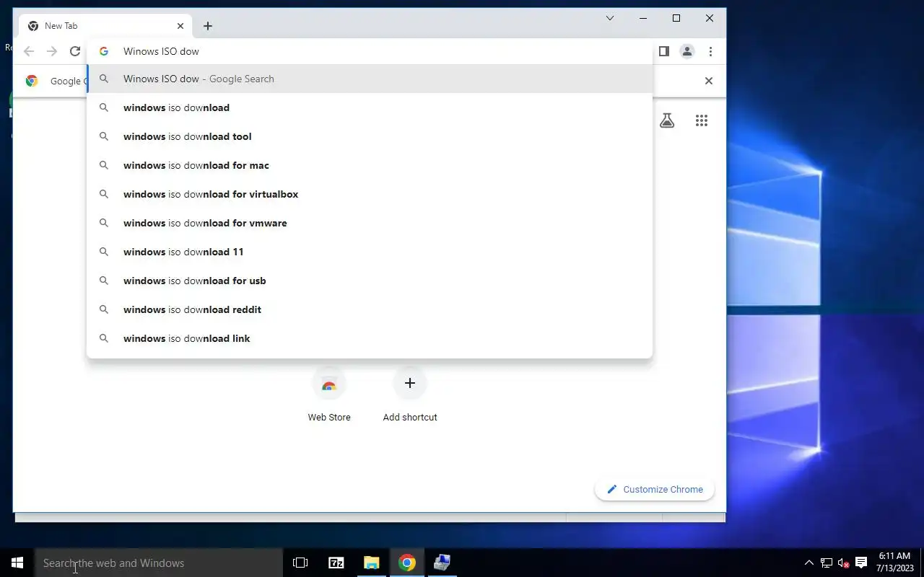Open the Action Center notifications icon
The image size is (924, 577).
click(860, 563)
